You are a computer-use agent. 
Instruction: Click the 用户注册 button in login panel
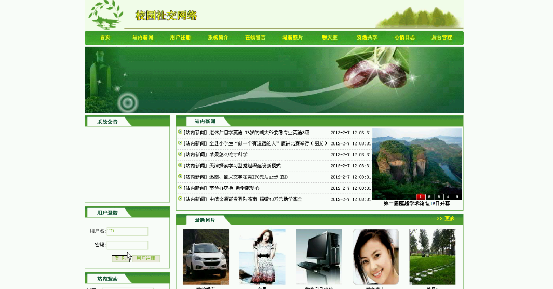[146, 259]
